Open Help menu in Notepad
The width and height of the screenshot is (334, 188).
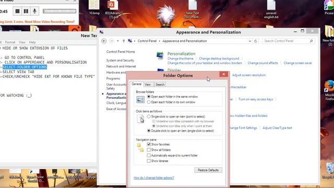tap(32, 42)
